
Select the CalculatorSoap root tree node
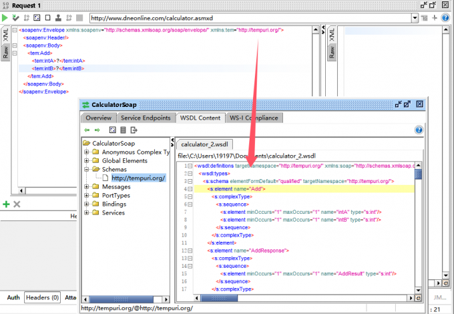(x=113, y=143)
